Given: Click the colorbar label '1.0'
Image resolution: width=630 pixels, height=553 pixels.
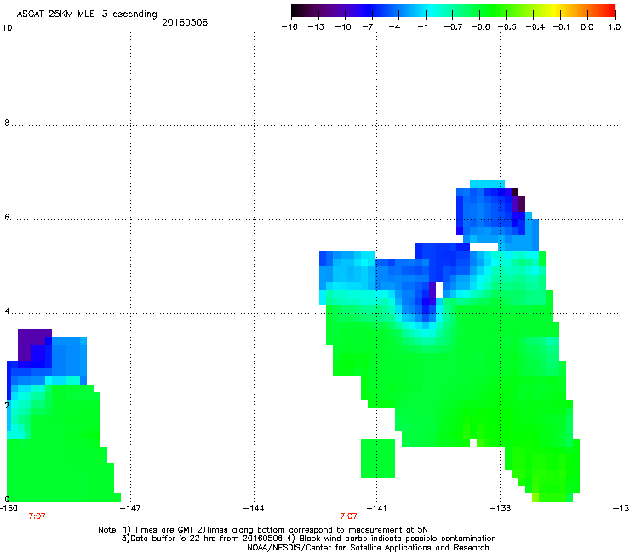Looking at the screenshot, I should (615, 27).
